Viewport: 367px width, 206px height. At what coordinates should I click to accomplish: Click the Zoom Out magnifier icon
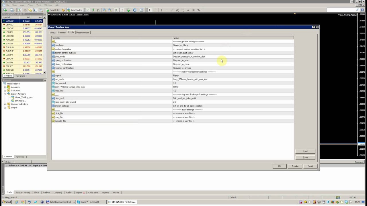pos(110,10)
